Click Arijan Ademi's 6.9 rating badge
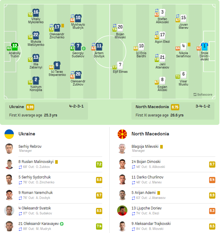Viewport: 220px width, 233px height. (x=212, y=195)
